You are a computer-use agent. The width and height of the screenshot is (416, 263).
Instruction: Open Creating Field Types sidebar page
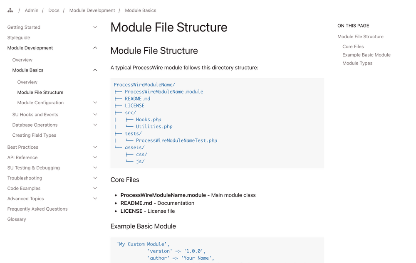[x=34, y=135]
